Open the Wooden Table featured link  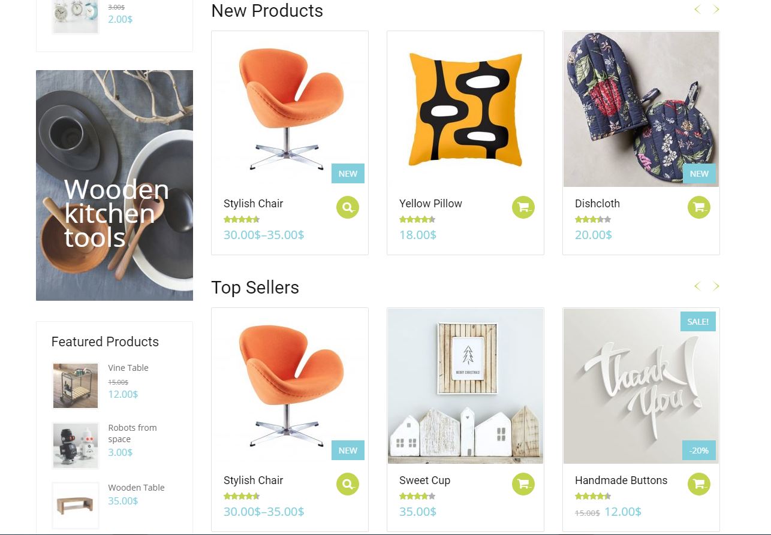pyautogui.click(x=136, y=488)
